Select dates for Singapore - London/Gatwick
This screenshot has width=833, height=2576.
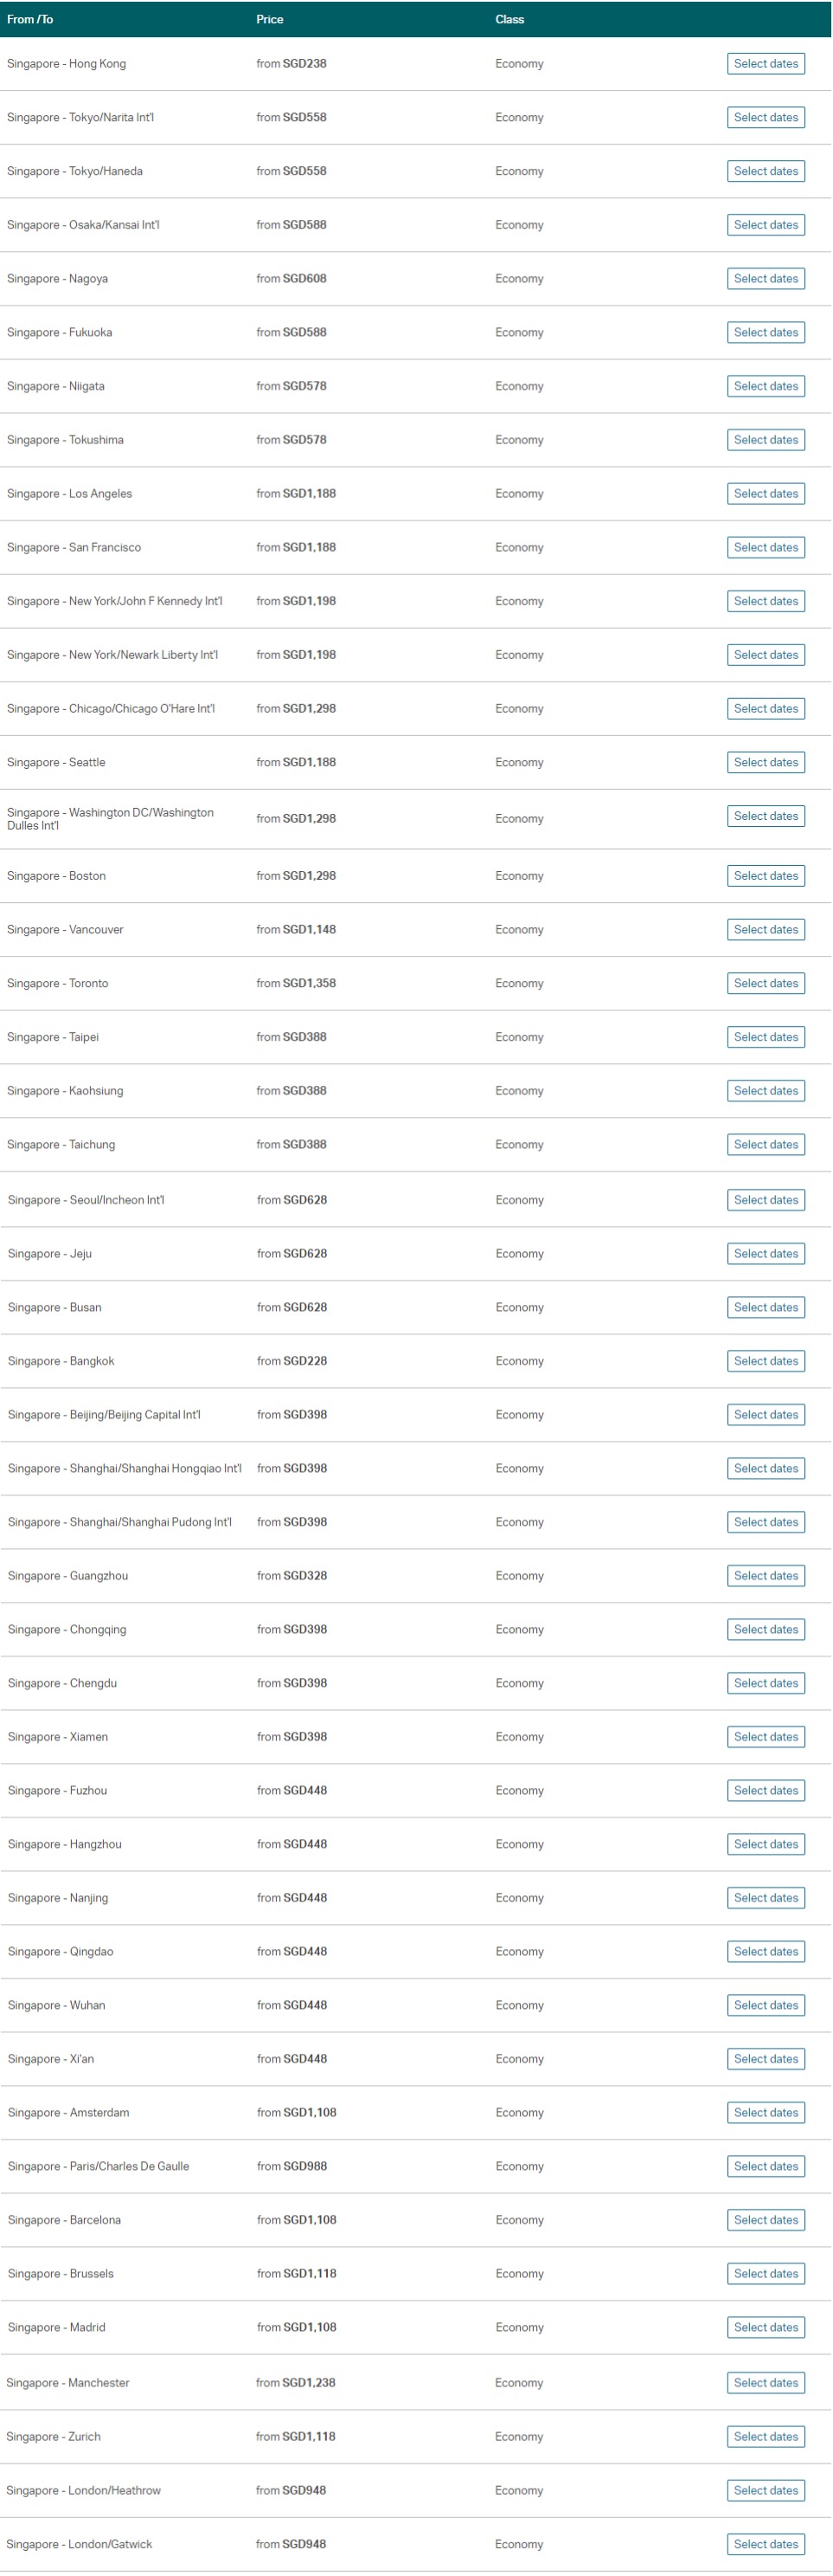pyautogui.click(x=765, y=2544)
